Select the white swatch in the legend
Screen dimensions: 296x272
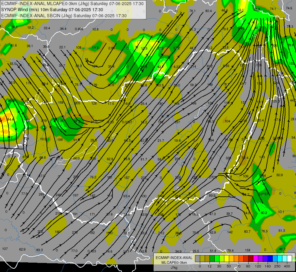coord(289,259)
